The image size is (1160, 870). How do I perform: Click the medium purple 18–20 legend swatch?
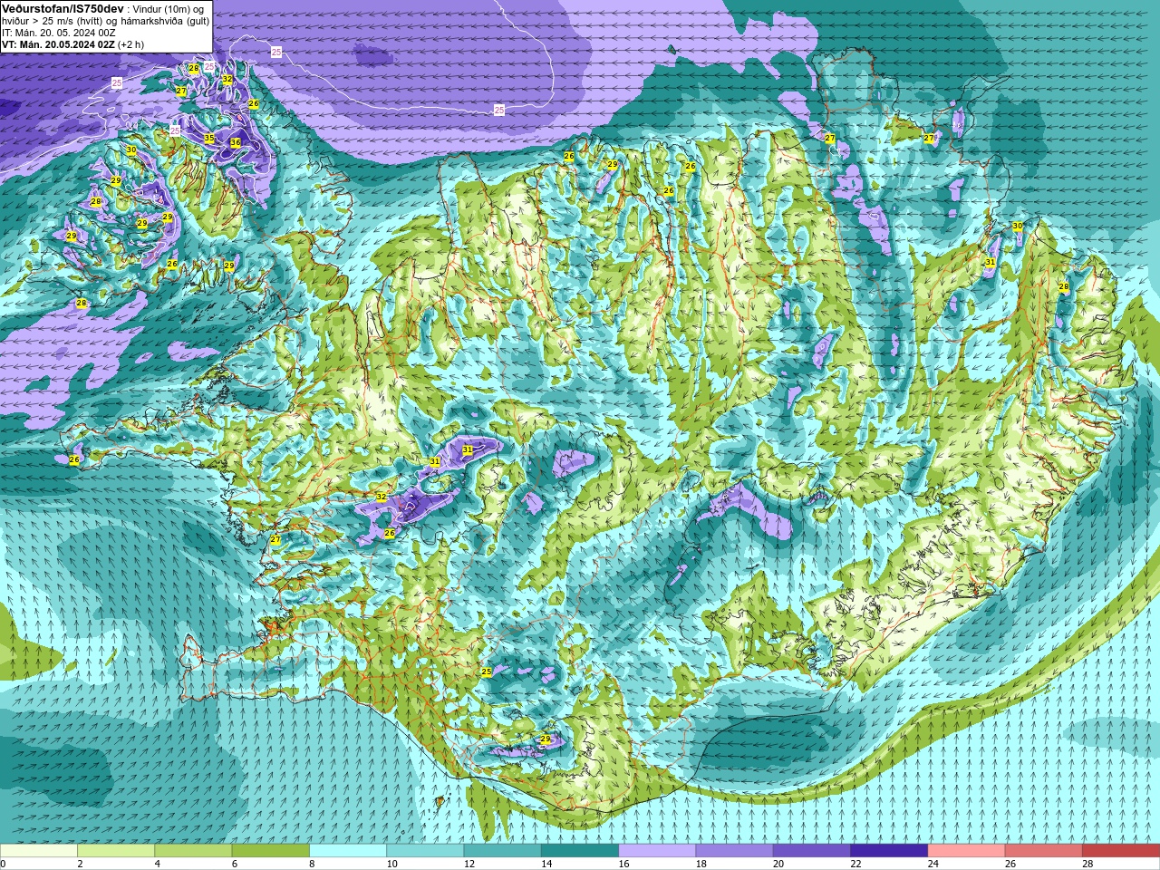(x=734, y=850)
